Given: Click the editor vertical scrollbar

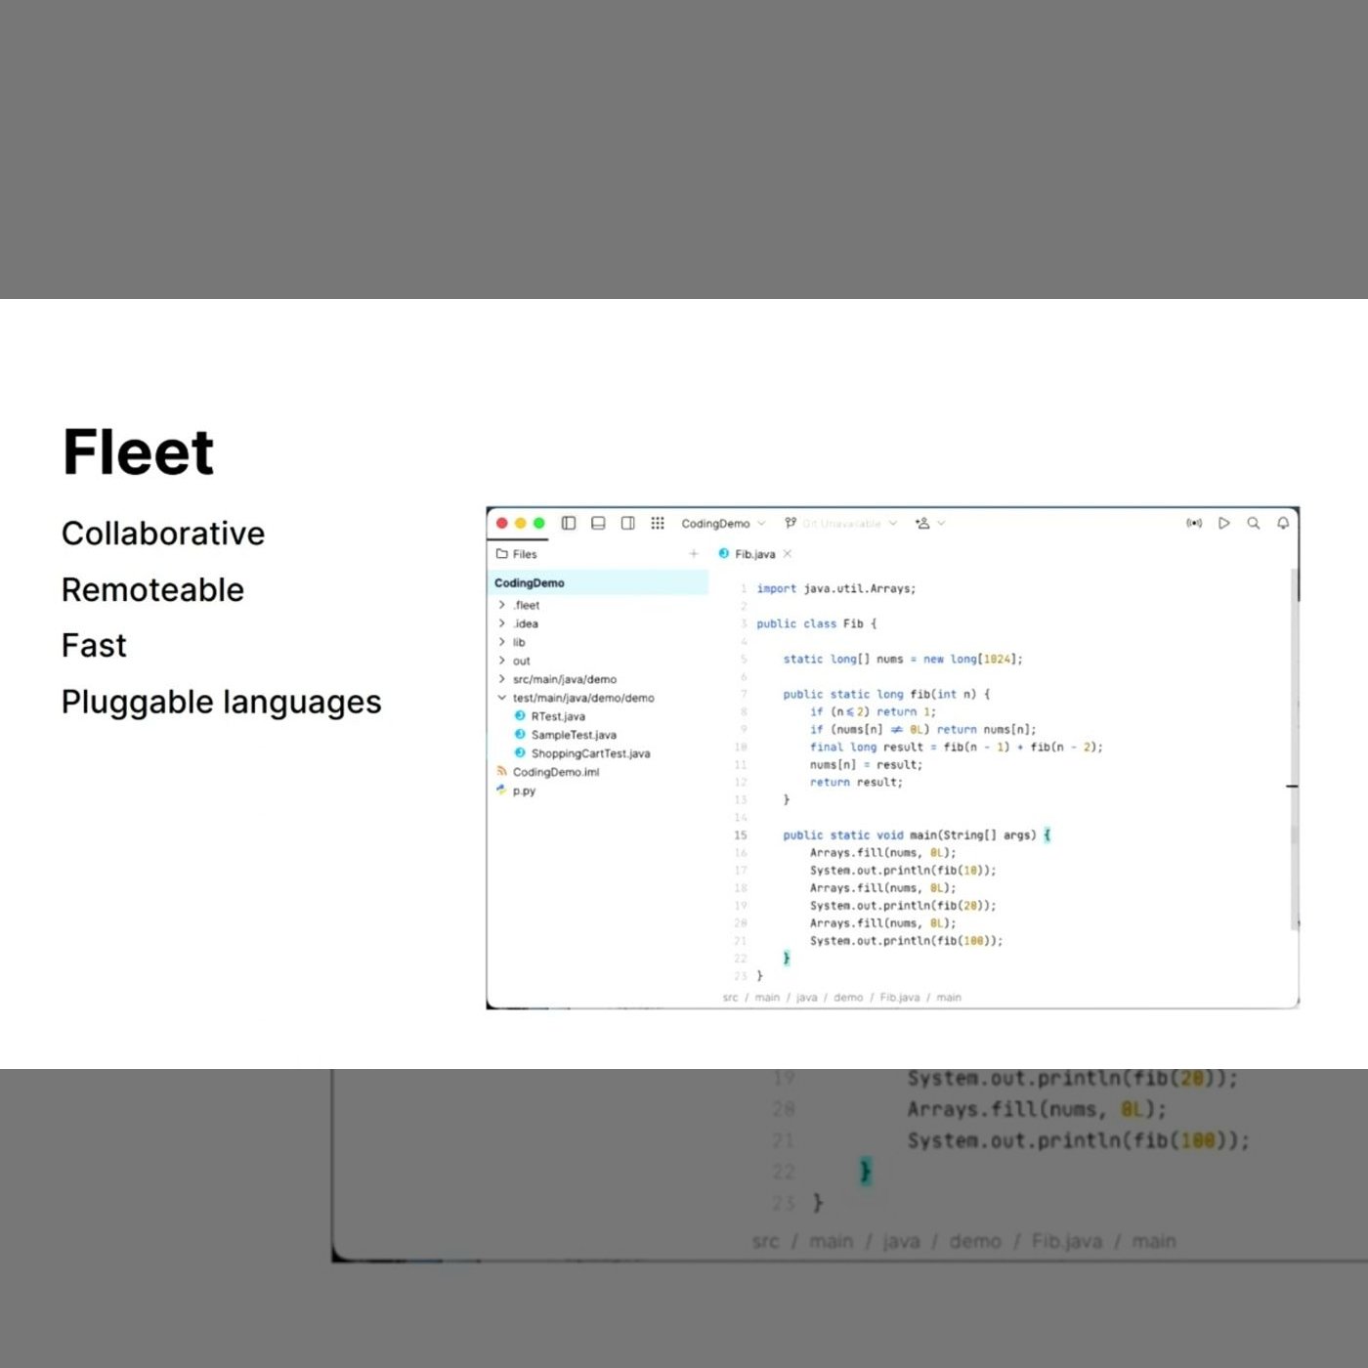Looking at the screenshot, I should (x=1295, y=748).
